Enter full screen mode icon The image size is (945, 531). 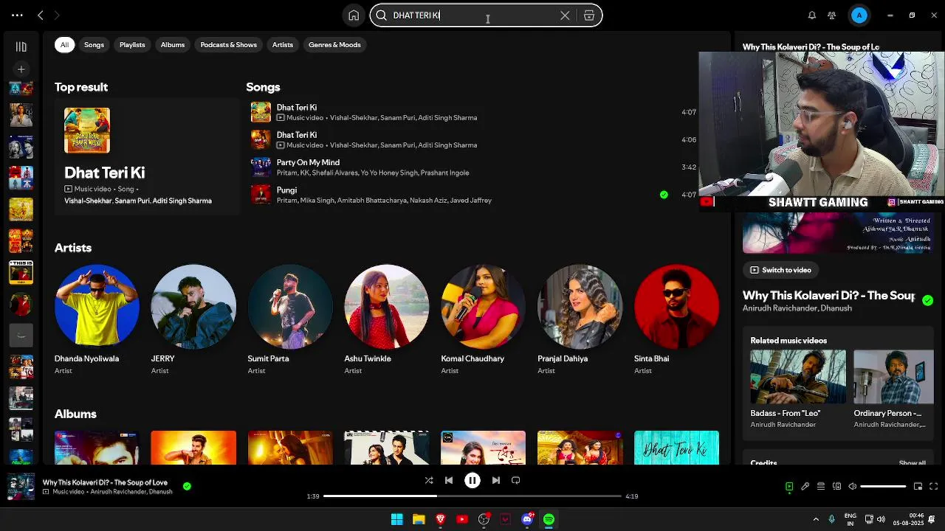click(x=933, y=486)
